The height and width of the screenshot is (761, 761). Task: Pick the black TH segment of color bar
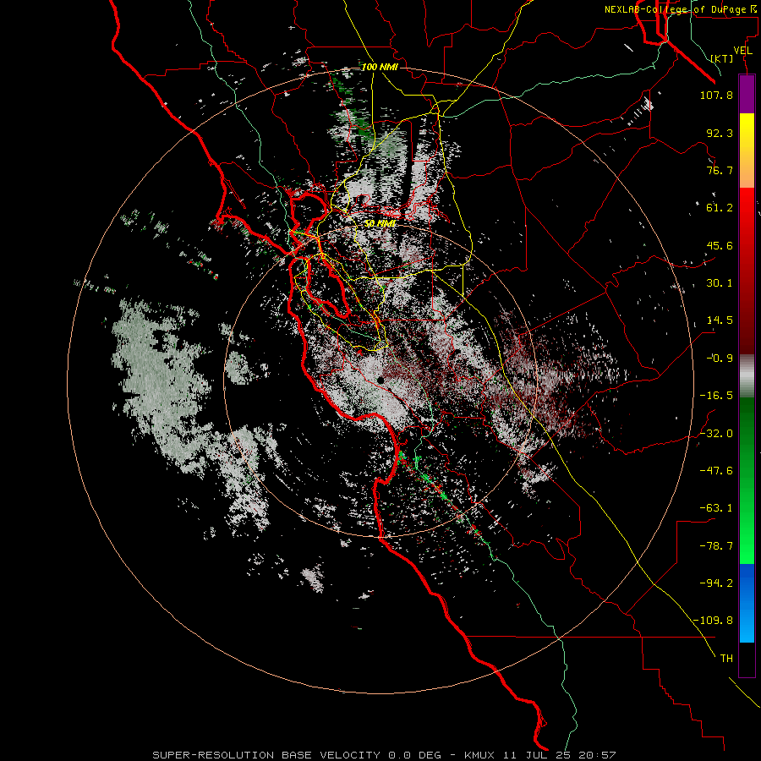point(747,659)
